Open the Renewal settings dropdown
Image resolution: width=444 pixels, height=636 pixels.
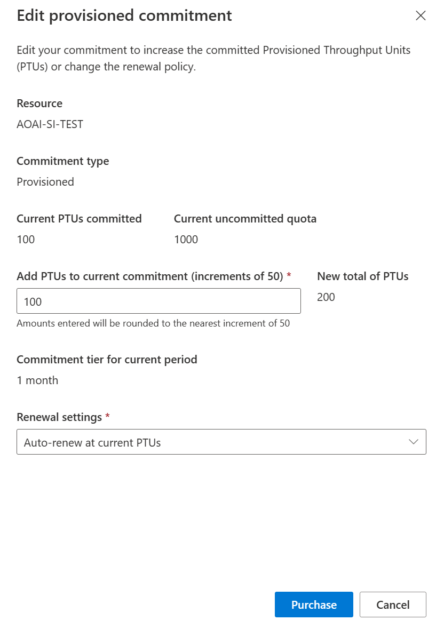coord(221,442)
